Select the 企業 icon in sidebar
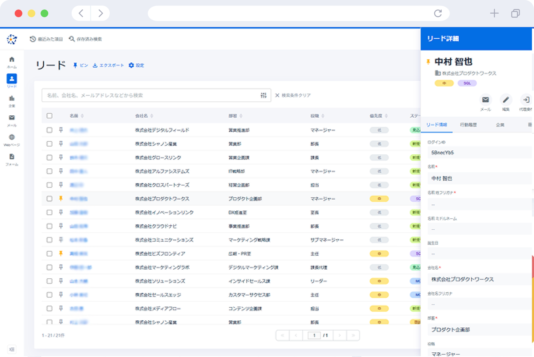The width and height of the screenshot is (534, 357). click(x=12, y=99)
